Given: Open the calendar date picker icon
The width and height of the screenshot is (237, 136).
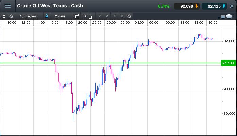Looking at the screenshot, I should (x=77, y=16).
